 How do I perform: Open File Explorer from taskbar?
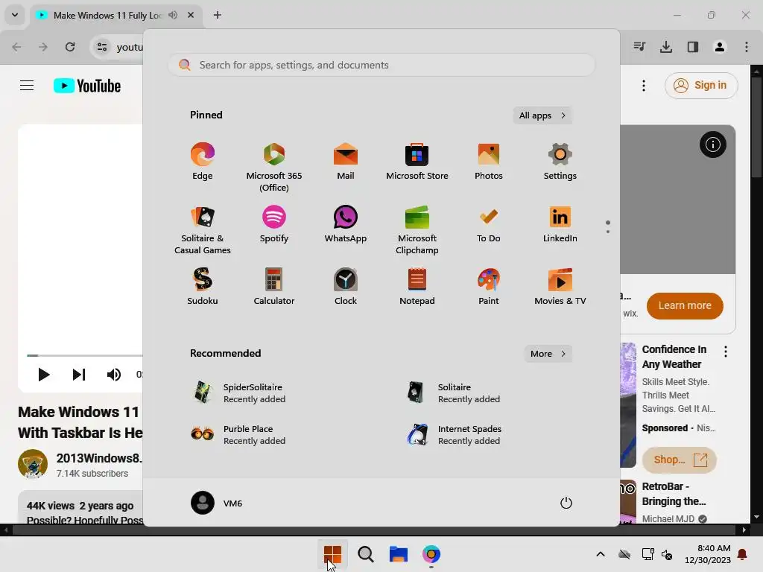398,554
